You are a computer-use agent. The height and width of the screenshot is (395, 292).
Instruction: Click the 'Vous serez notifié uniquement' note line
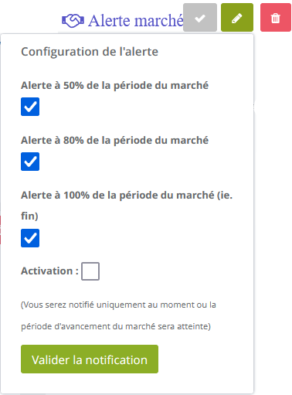[118, 305]
